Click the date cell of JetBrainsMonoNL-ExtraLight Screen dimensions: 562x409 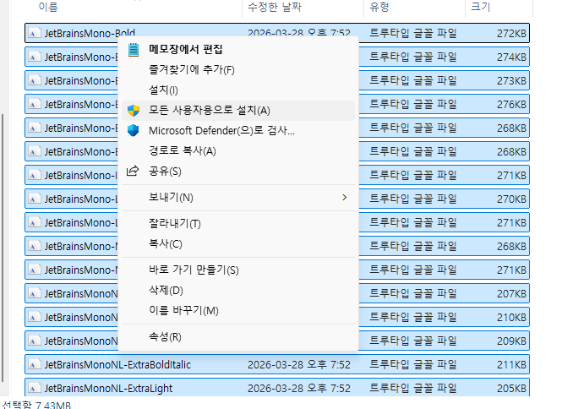[299, 388]
